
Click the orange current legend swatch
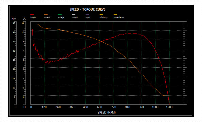(46, 15)
